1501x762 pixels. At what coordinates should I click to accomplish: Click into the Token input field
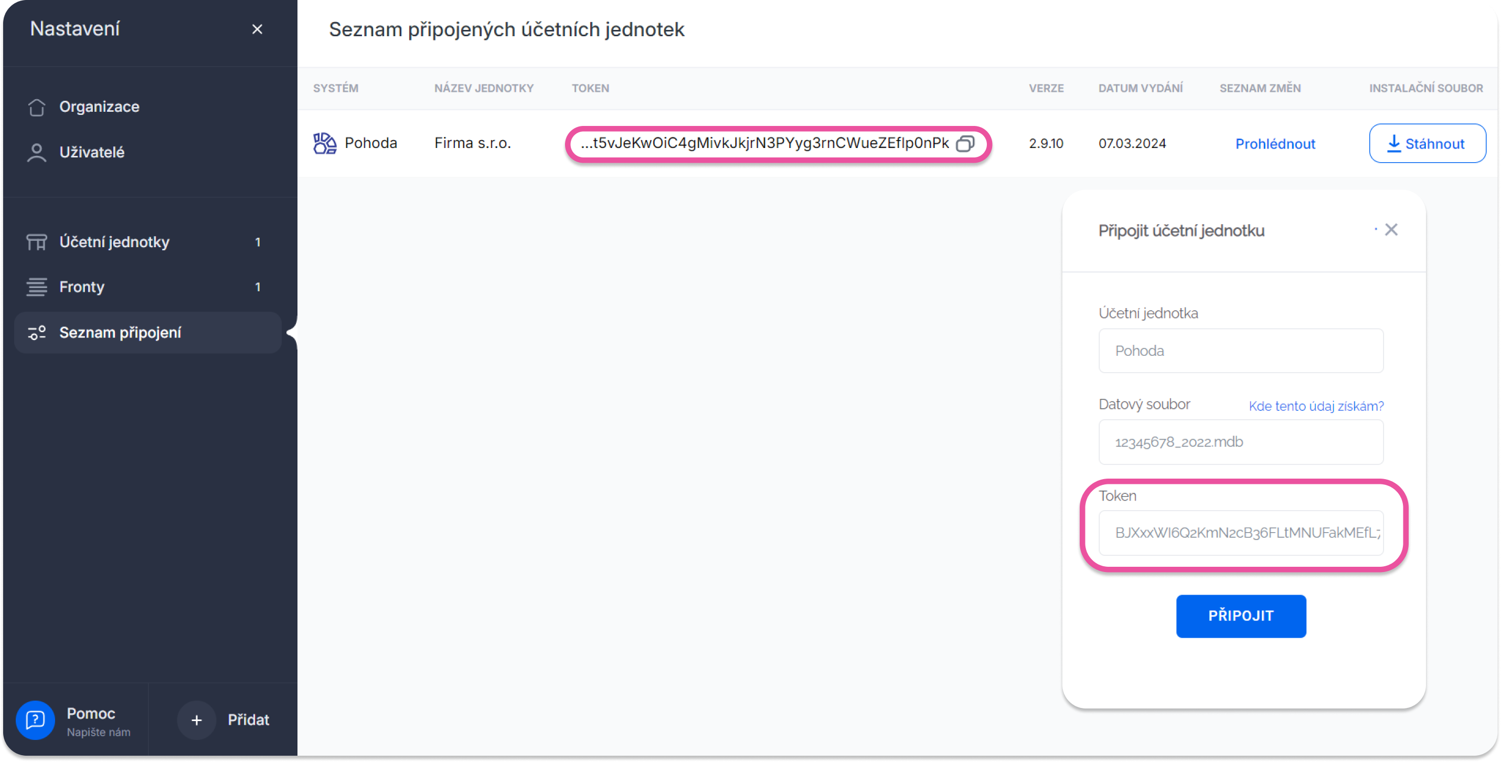pos(1241,533)
